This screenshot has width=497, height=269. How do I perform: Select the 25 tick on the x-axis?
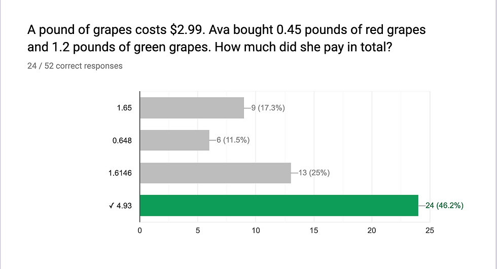pyautogui.click(x=430, y=229)
